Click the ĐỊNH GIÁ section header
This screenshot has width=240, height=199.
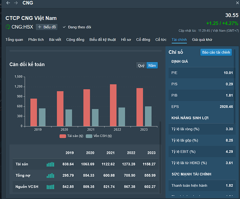click(180, 62)
